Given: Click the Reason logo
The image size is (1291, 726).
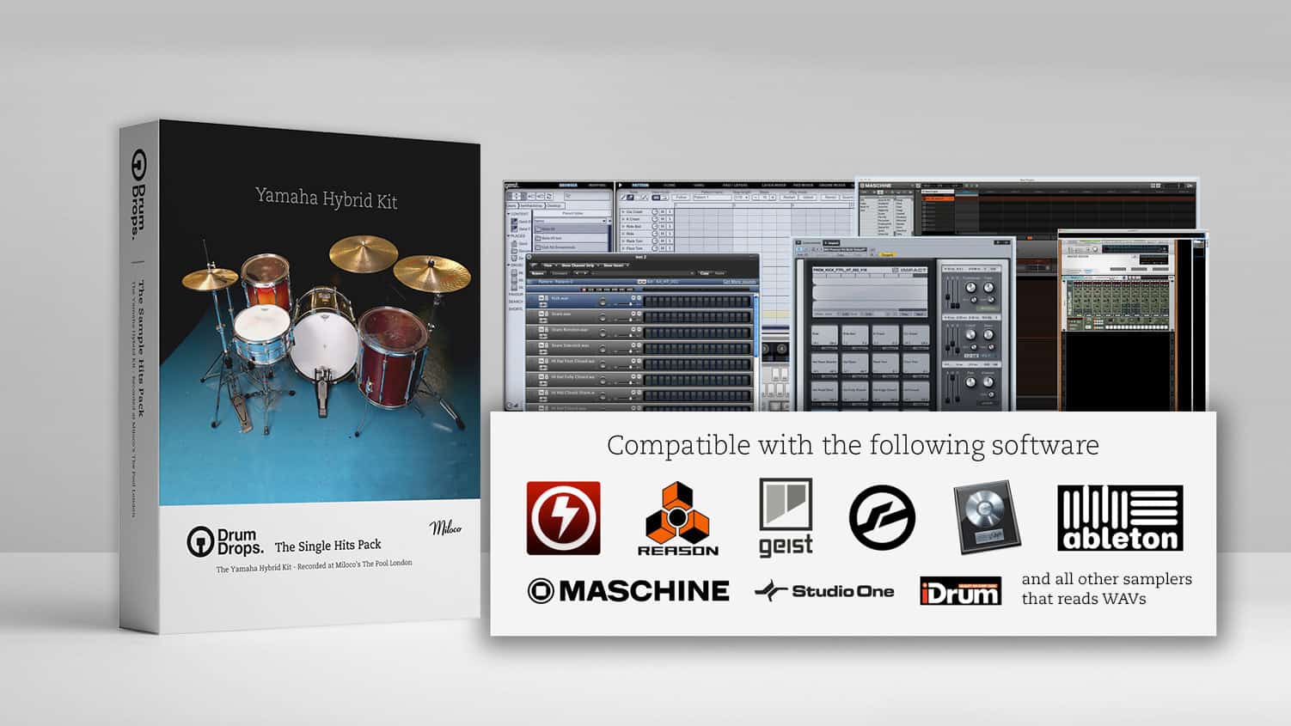Looking at the screenshot, I should pos(678,519).
